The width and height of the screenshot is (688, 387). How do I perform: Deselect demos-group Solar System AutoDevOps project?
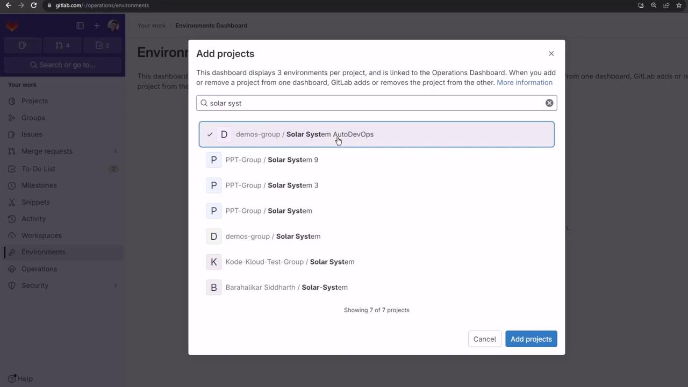tap(376, 134)
